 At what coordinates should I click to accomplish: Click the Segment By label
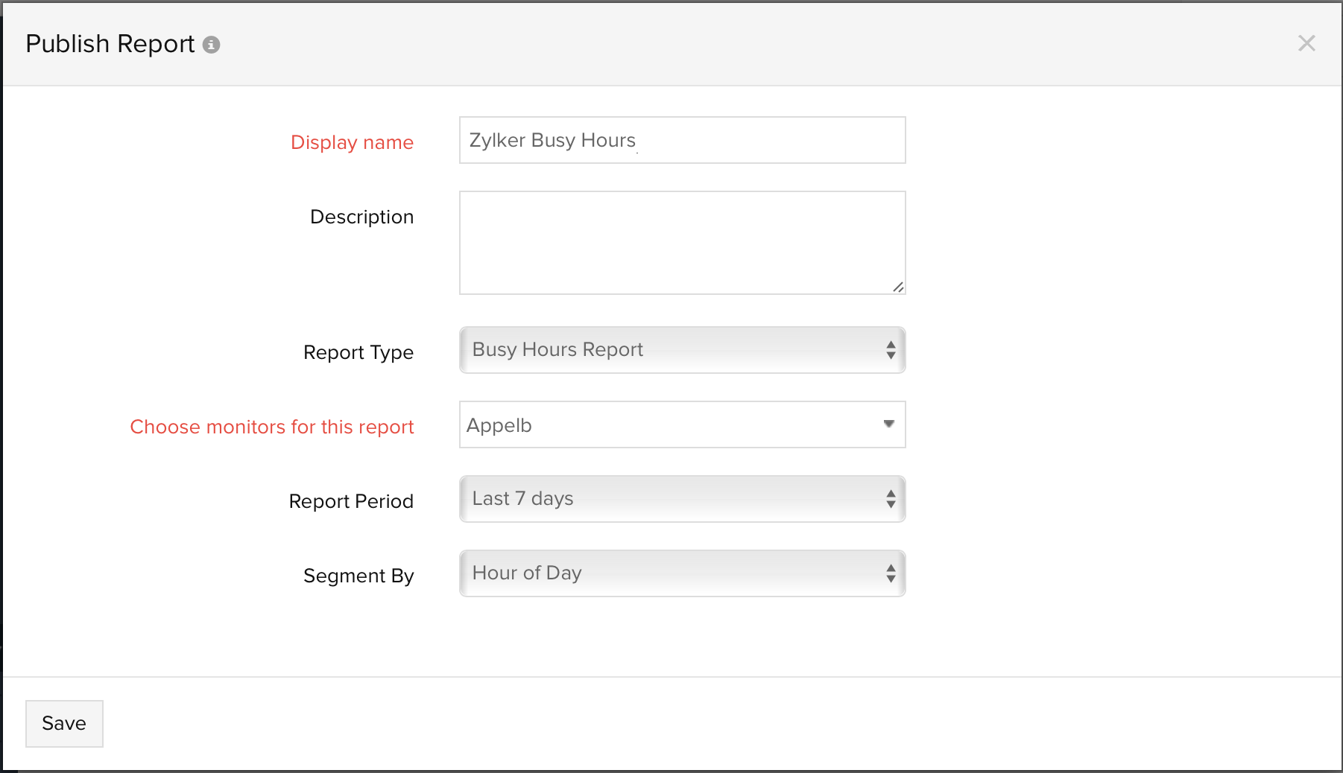358,576
